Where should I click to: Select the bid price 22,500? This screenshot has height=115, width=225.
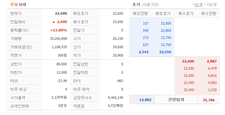189,76
